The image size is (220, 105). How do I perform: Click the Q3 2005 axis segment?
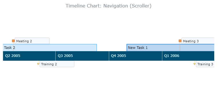[82, 56]
